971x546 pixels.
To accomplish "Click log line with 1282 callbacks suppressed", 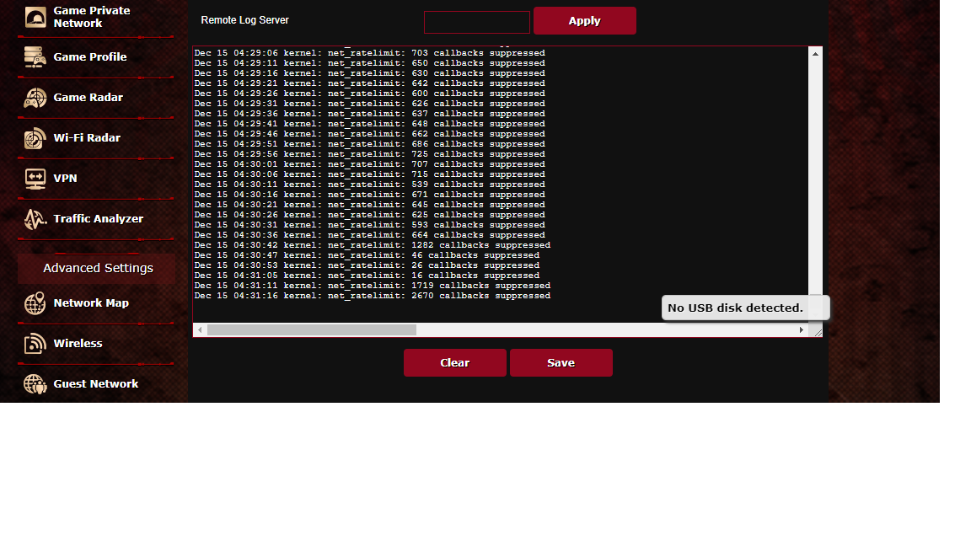I will tap(373, 245).
